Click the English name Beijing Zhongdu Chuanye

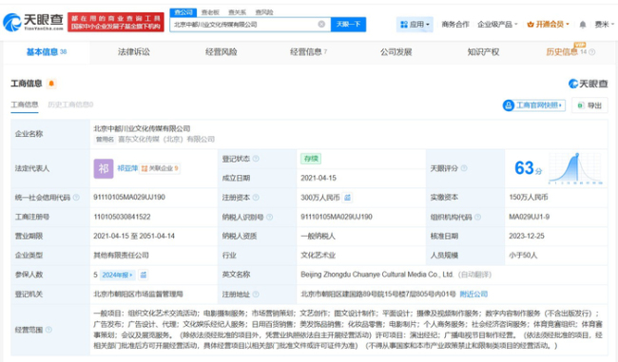(377, 275)
